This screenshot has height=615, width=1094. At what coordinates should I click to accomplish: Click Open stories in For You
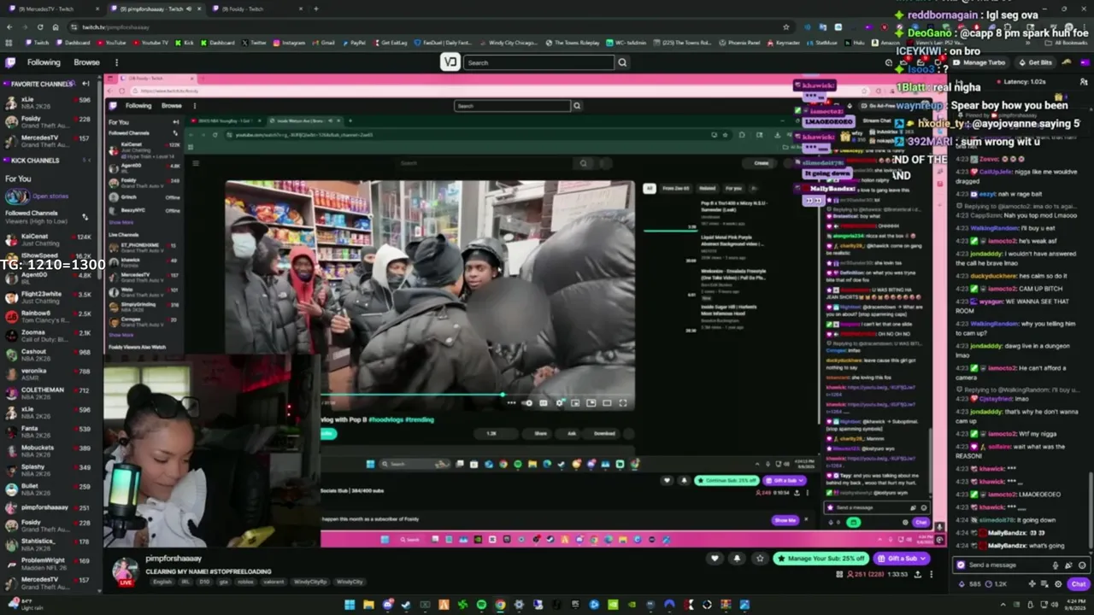pos(50,196)
